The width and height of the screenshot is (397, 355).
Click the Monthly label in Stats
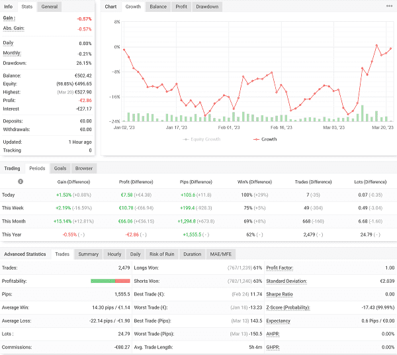(12, 53)
